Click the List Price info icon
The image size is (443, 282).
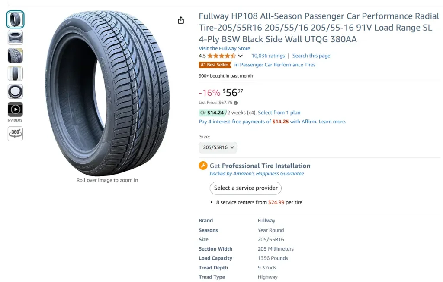(x=236, y=103)
